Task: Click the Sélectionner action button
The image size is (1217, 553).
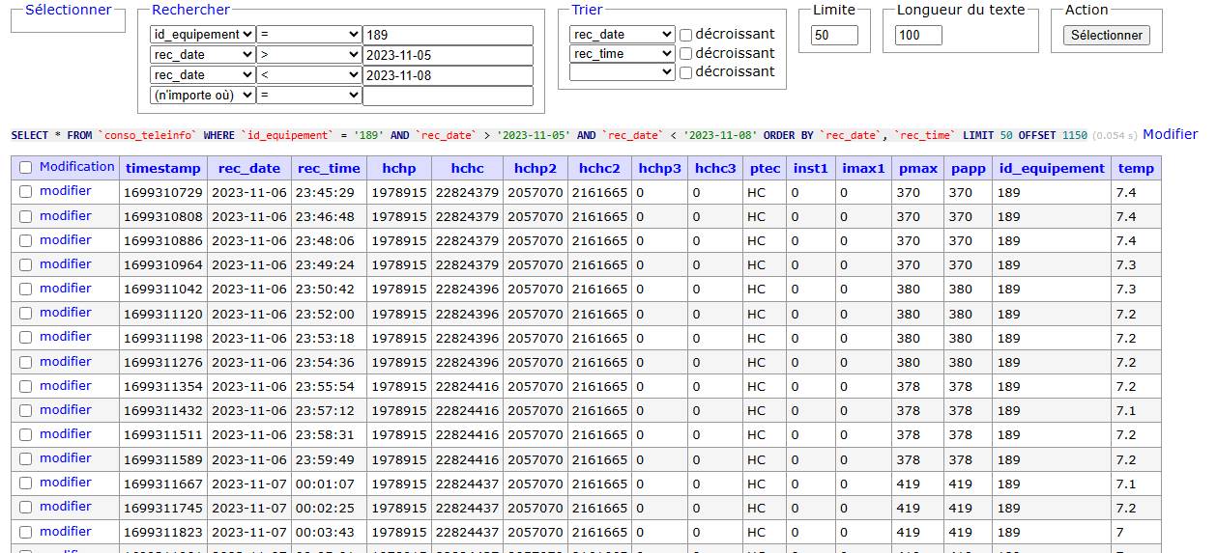Action: tap(1107, 35)
